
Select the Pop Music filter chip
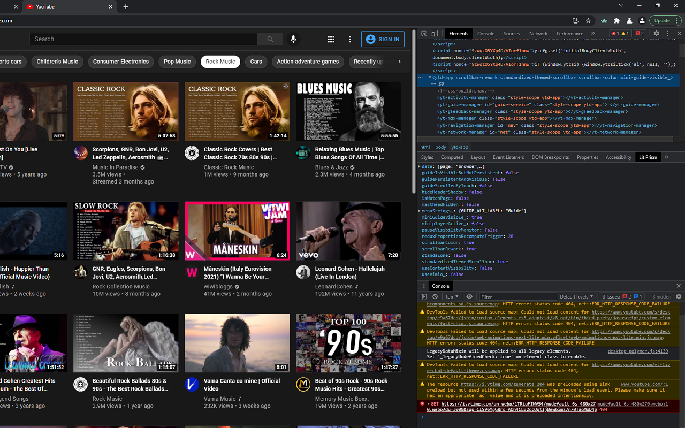[x=177, y=62]
